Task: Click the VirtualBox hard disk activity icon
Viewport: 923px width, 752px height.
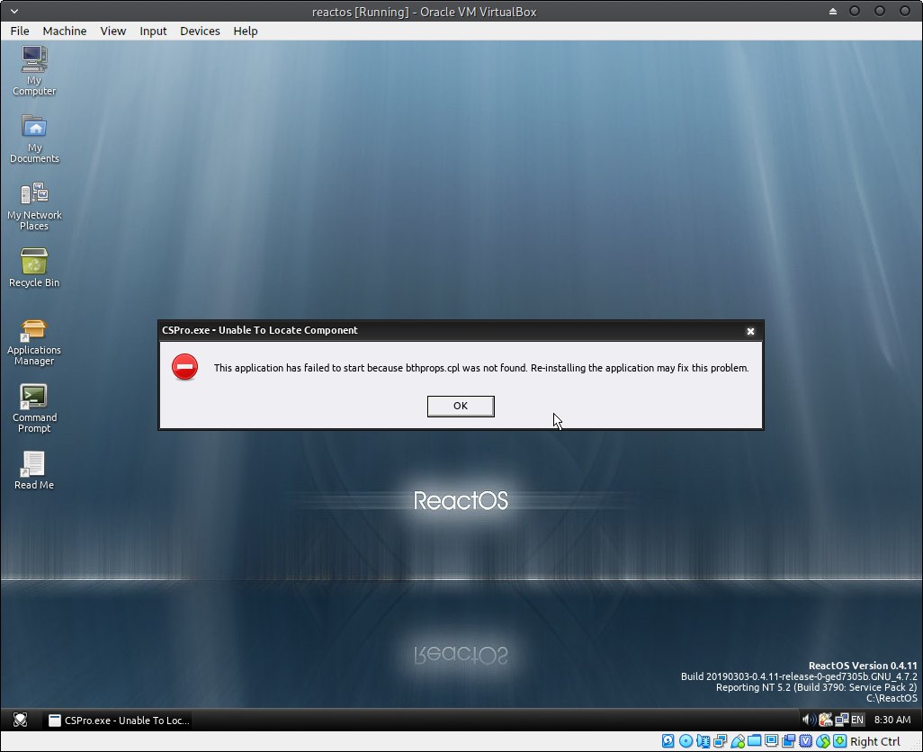Action: [x=668, y=741]
